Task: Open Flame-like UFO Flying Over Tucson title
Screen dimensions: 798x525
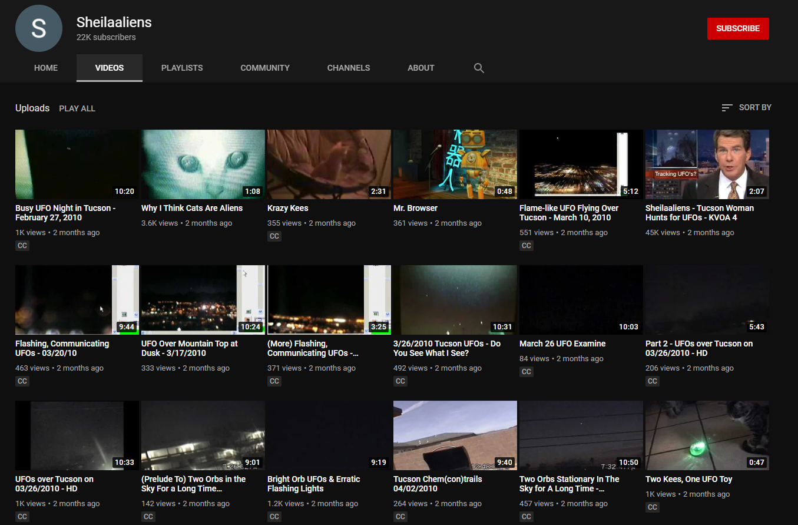Action: click(569, 213)
